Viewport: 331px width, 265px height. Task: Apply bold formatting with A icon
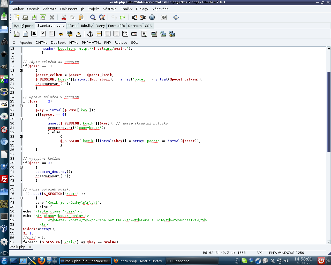pyautogui.click(x=34, y=34)
